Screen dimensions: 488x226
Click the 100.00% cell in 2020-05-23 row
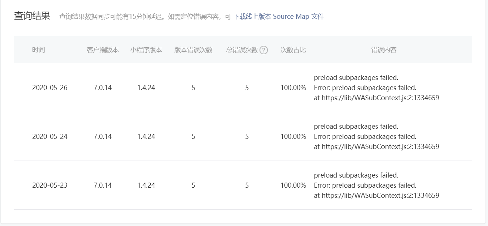(x=293, y=186)
